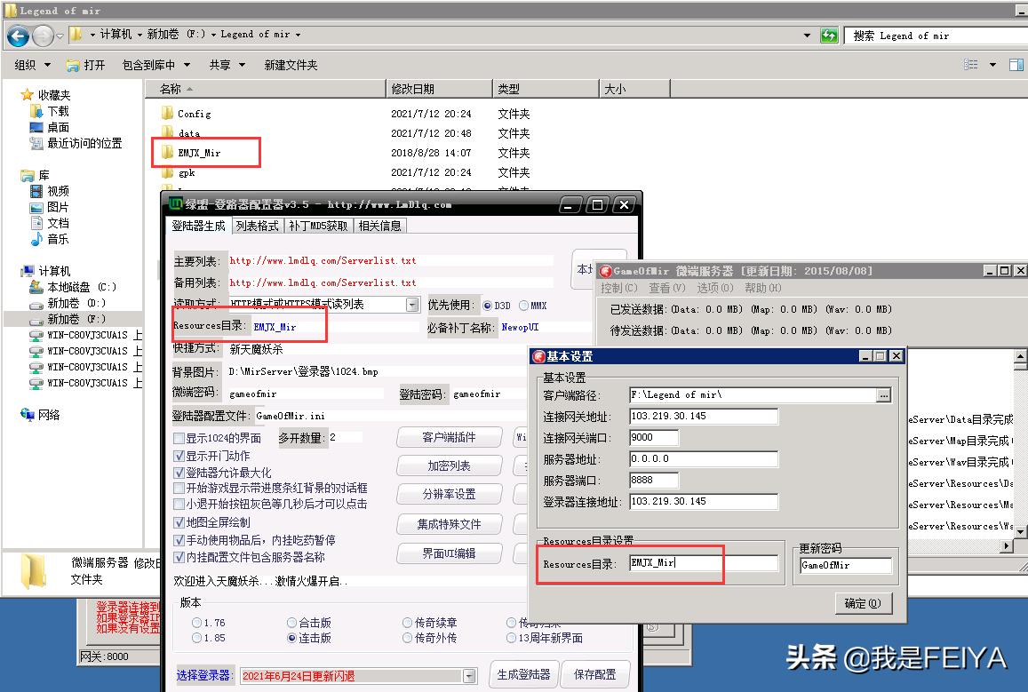The width and height of the screenshot is (1028, 692).
Task: Click the back navigation arrow
Action: click(x=18, y=36)
